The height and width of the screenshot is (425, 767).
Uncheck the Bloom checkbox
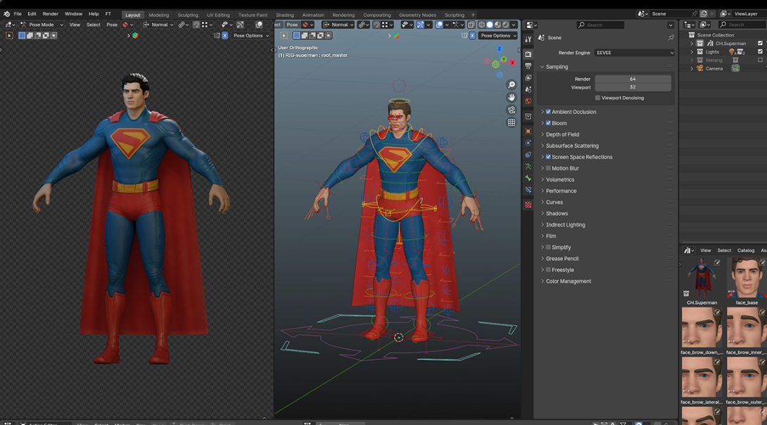coord(548,123)
